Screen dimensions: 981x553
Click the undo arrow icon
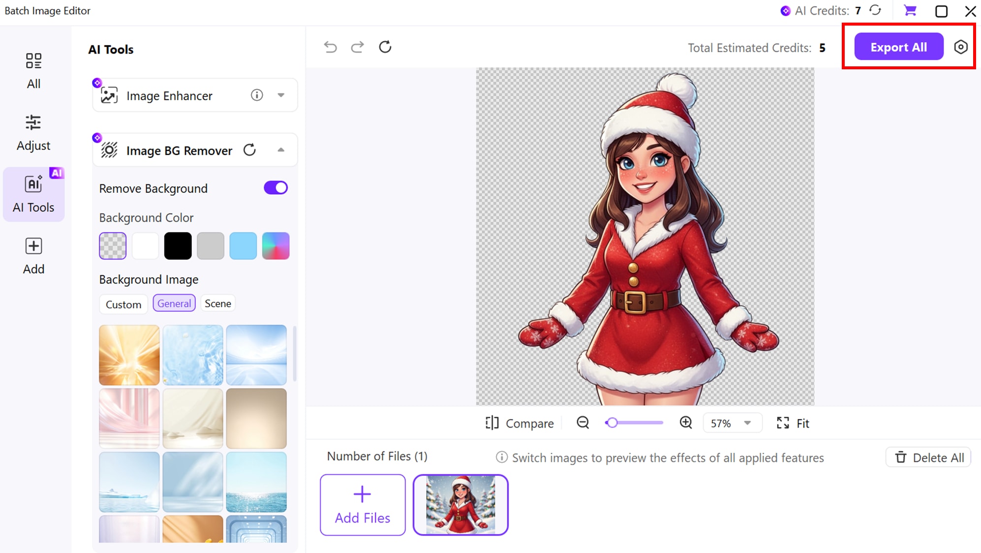(x=330, y=47)
